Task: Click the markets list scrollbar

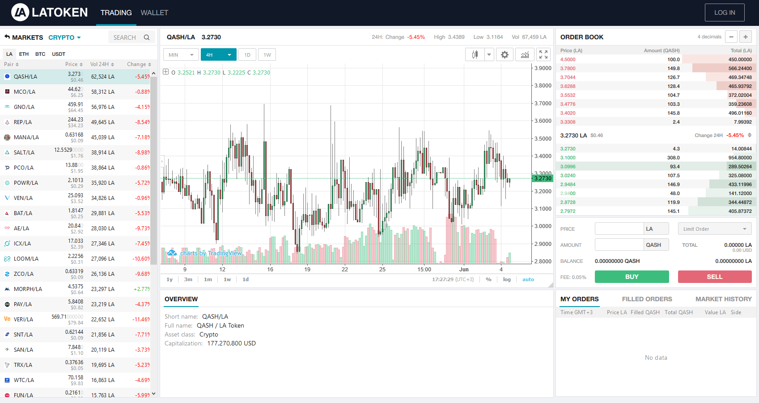Action: click(153, 170)
